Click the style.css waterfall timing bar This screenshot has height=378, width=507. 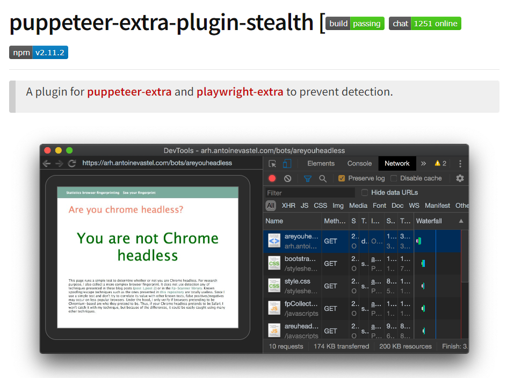423,286
